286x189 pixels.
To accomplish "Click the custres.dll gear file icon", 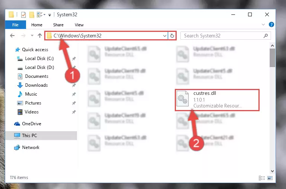I will click(x=183, y=99).
